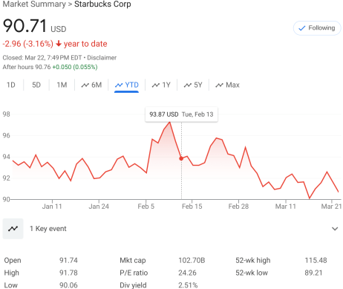Click the Mar 11 axis label

[x=286, y=207]
